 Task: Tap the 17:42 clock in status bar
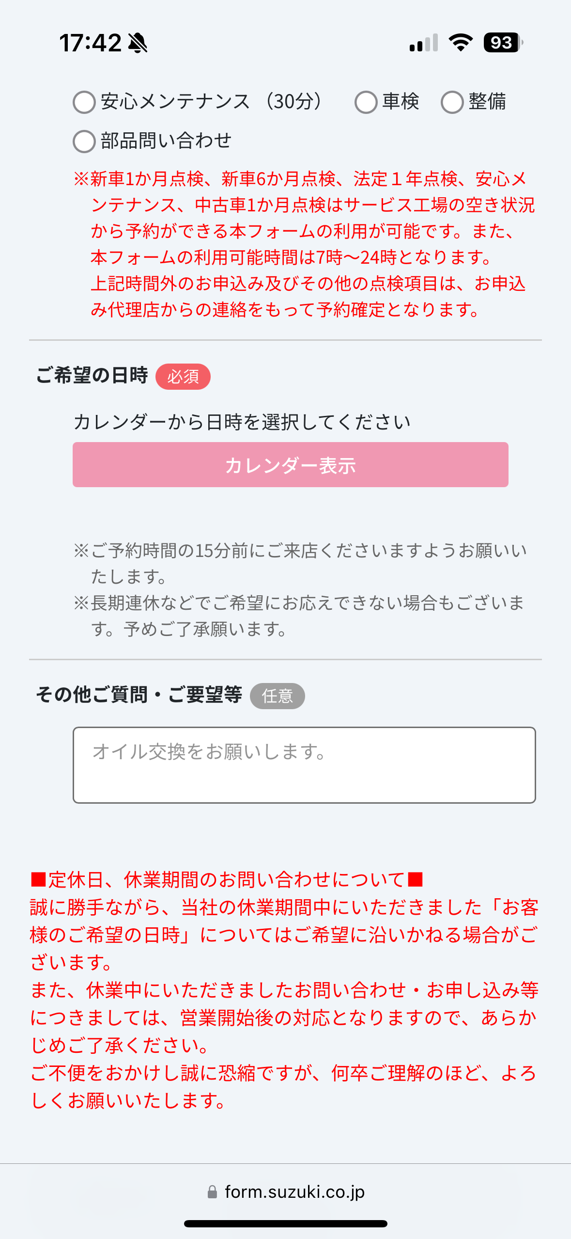point(90,43)
